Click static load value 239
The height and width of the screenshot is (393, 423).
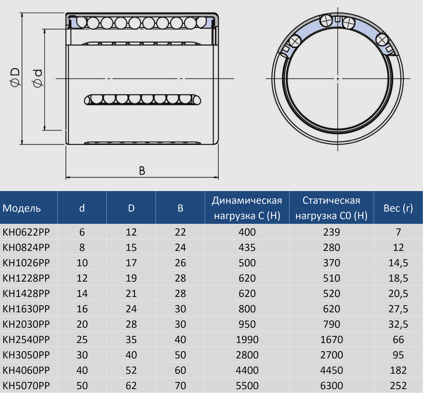[x=332, y=232]
